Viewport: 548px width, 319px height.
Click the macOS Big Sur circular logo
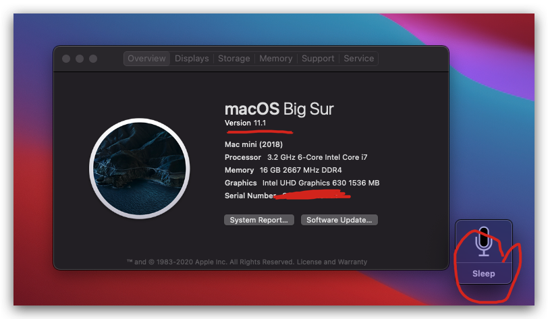138,169
